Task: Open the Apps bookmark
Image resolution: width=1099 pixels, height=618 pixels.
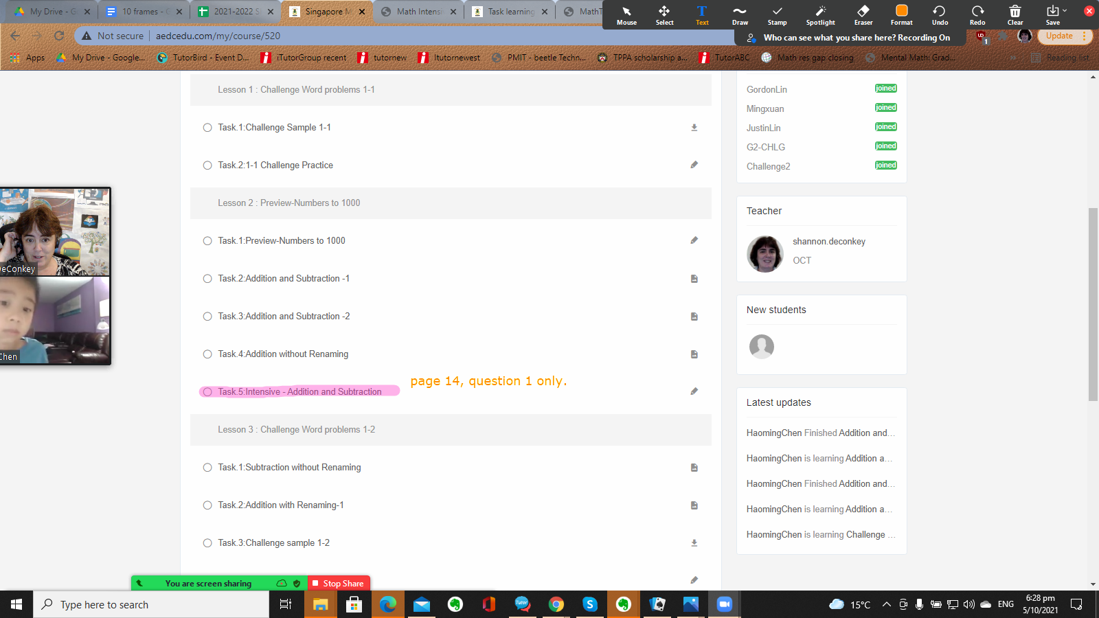Action: pyautogui.click(x=28, y=58)
